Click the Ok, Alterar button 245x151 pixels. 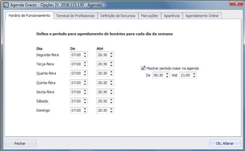225,143
